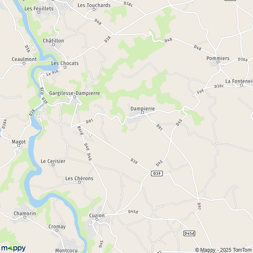
Task: Click the Le Cerisier place marker
Action: coord(53,165)
